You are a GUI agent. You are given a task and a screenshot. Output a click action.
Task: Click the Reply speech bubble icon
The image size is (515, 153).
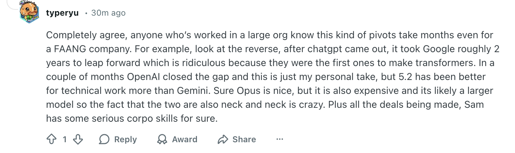104,139
